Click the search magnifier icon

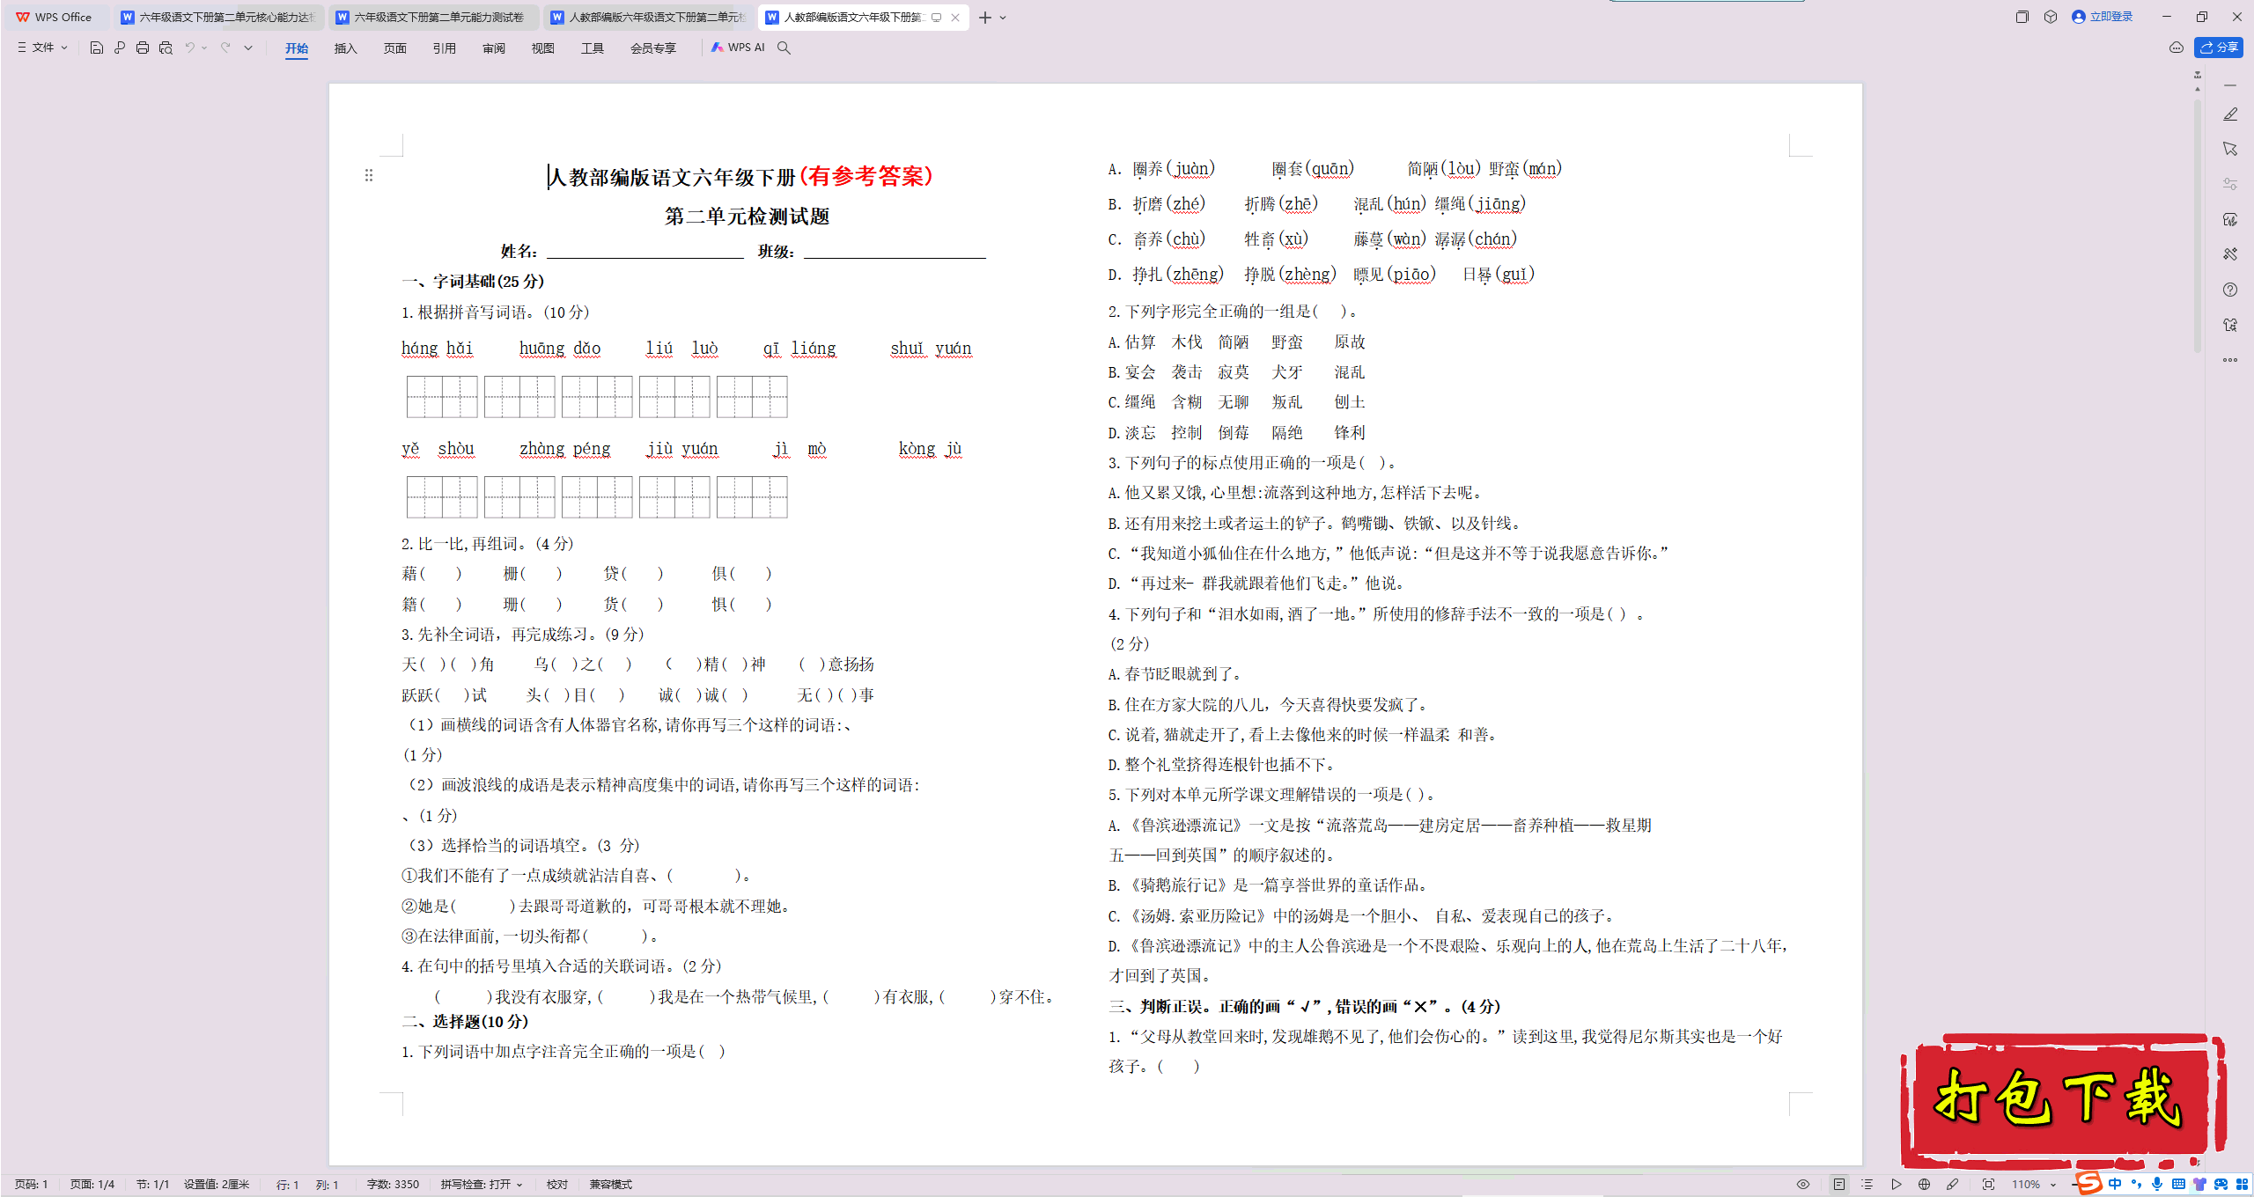click(784, 48)
